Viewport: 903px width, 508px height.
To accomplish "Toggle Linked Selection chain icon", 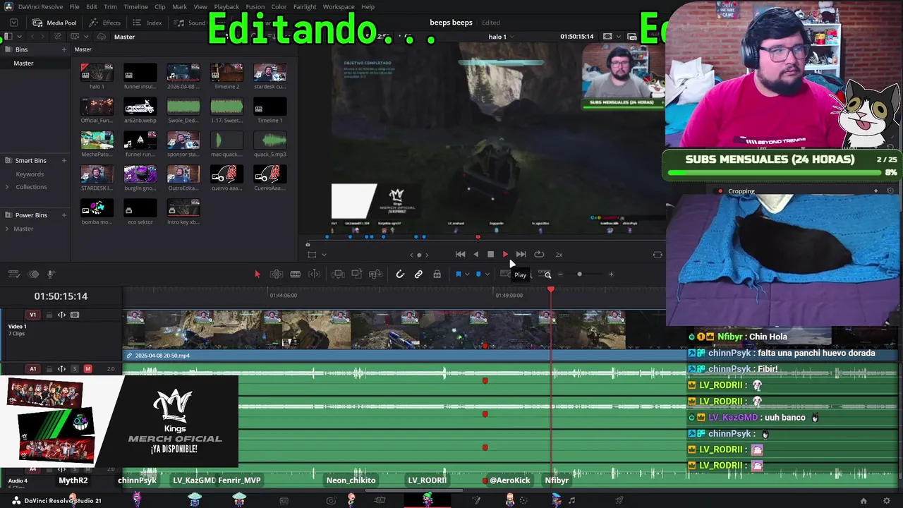I will 418,274.
